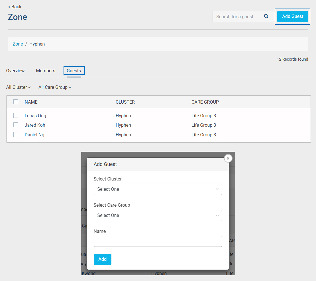The width and height of the screenshot is (316, 281).
Task: Check the Daniel Ng row checkbox
Action: tap(16, 135)
